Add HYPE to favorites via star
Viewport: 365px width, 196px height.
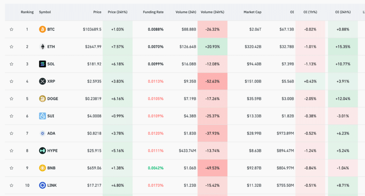coord(11,151)
